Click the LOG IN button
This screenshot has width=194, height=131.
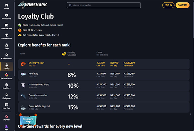tap(168, 5)
